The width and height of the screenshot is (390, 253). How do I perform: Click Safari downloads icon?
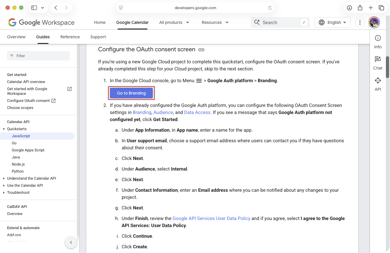tap(349, 8)
